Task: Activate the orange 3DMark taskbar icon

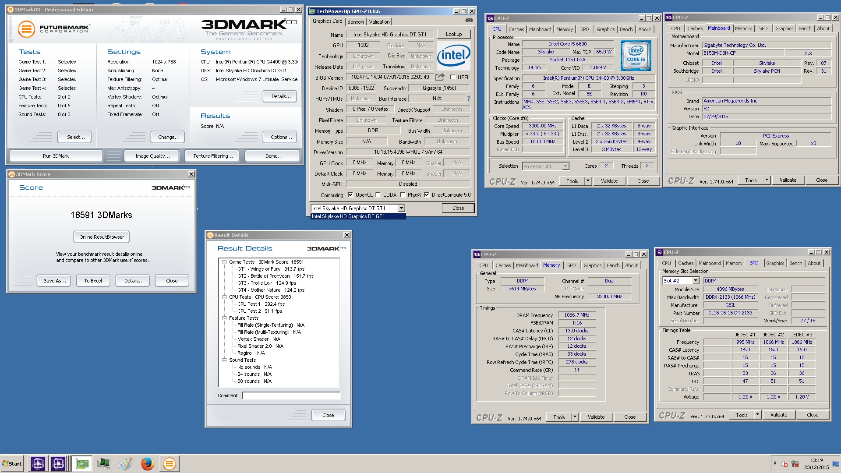Action: click(x=169, y=463)
